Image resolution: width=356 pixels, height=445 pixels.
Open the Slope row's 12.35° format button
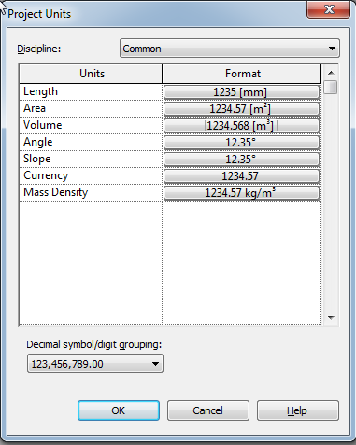(242, 160)
